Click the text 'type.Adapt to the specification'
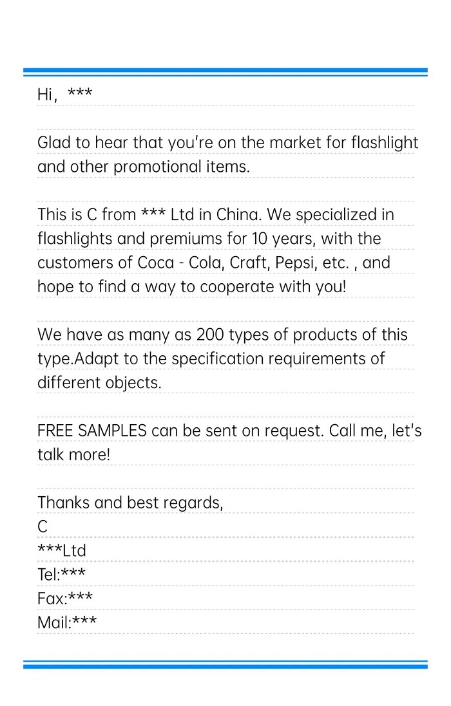The width and height of the screenshot is (451, 706). point(151,359)
